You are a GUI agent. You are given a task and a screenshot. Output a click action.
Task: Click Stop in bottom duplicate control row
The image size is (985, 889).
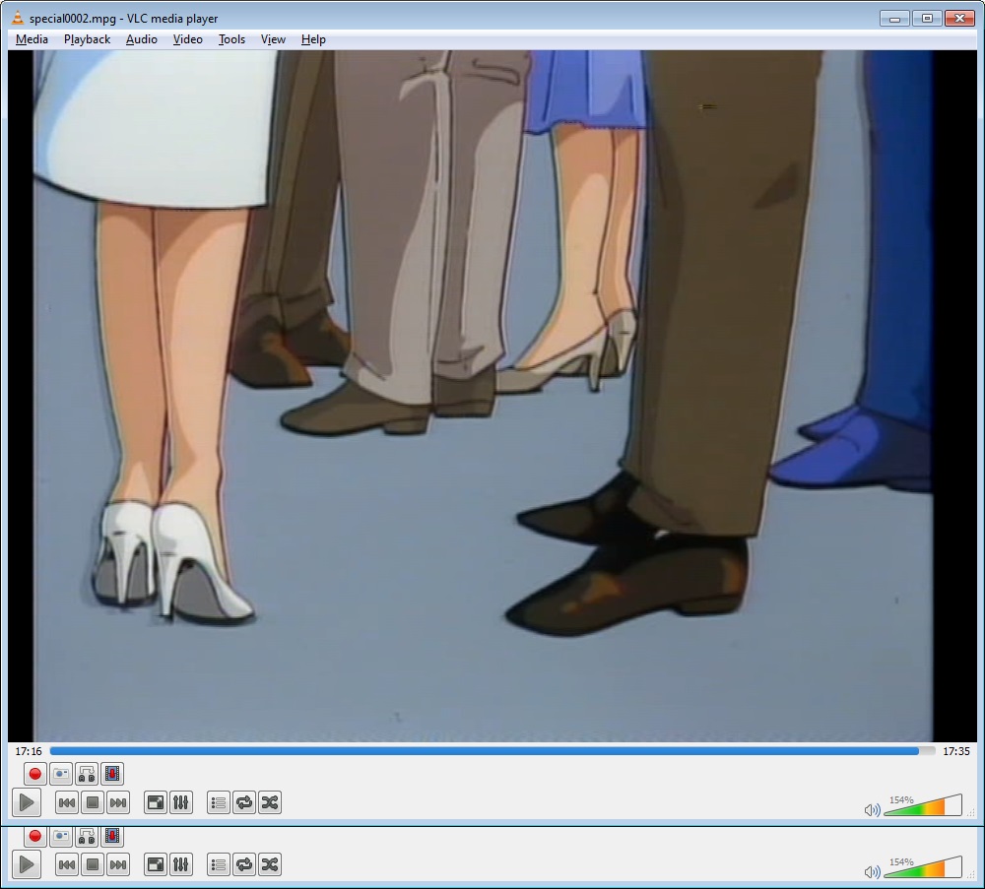click(93, 864)
